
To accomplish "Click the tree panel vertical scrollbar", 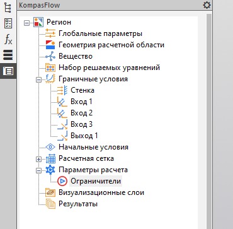I will tap(209, 121).
